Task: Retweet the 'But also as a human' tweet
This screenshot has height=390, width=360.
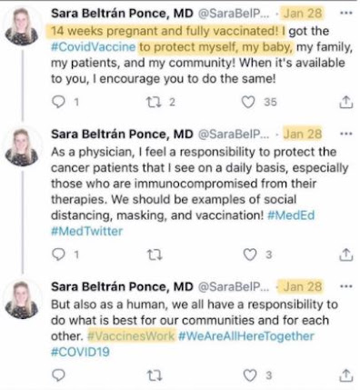Action: [155, 375]
